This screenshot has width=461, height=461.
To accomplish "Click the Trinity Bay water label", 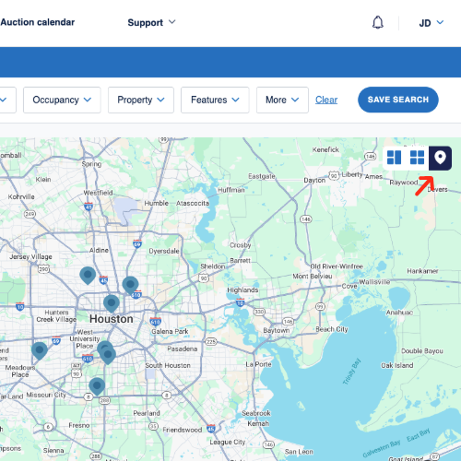I will pos(351,372).
